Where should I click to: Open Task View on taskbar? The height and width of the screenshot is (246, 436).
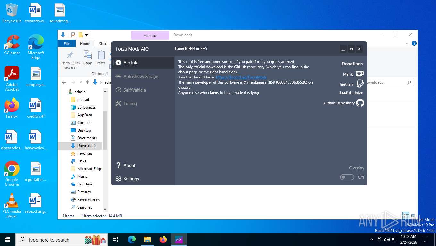pos(115,240)
